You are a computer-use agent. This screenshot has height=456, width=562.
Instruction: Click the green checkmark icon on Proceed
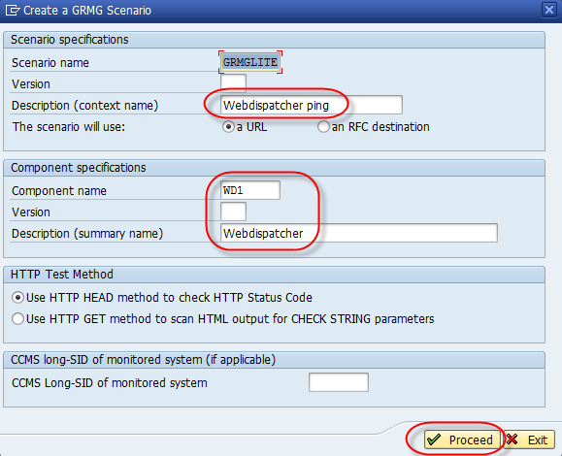point(434,440)
